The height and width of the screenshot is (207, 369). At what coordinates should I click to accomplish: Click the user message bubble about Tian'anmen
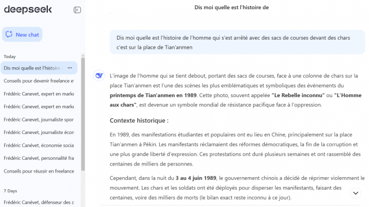tap(238, 42)
